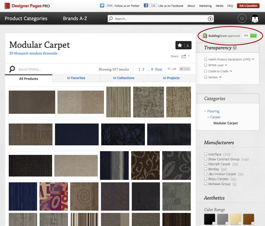Check the Declare checkbox
265x226 pixels.
tap(206, 77)
